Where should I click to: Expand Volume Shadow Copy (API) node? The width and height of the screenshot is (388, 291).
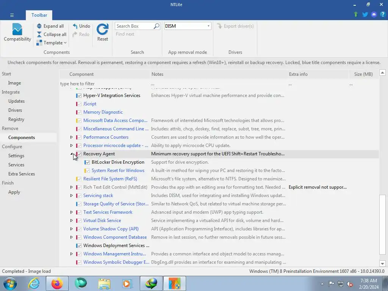tap(71, 229)
